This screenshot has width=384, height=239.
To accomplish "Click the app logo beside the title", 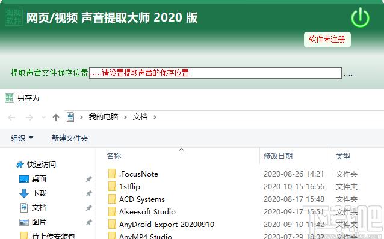I will pyautogui.click(x=14, y=17).
